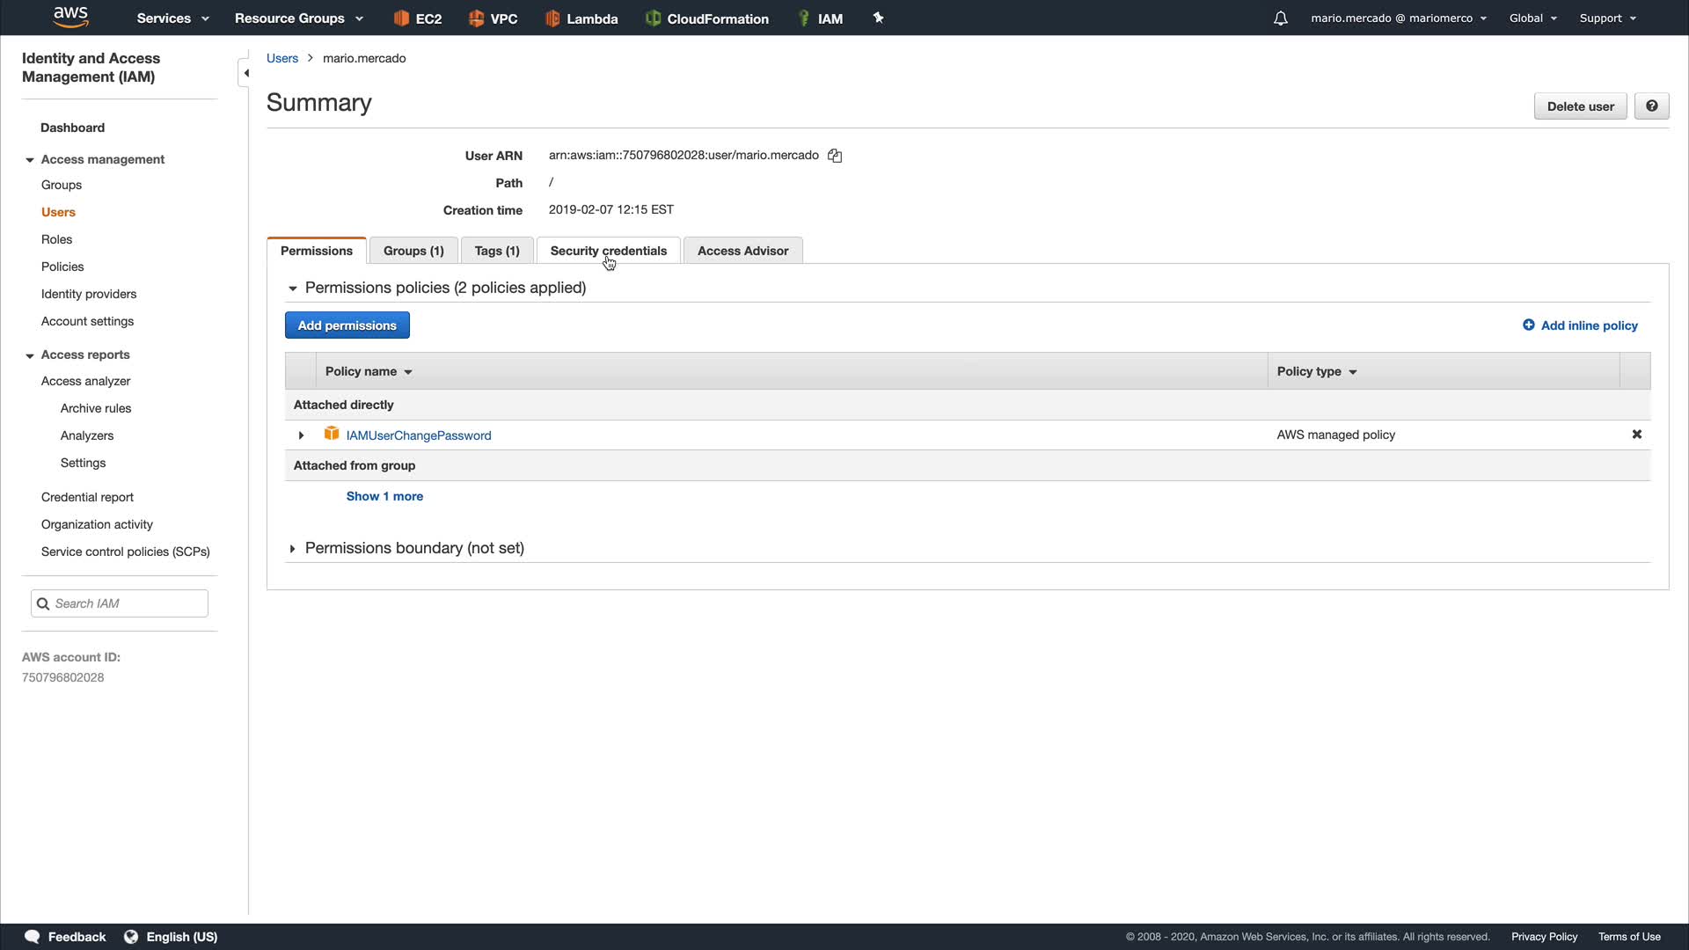Expand the Permissions boundary section

(293, 549)
